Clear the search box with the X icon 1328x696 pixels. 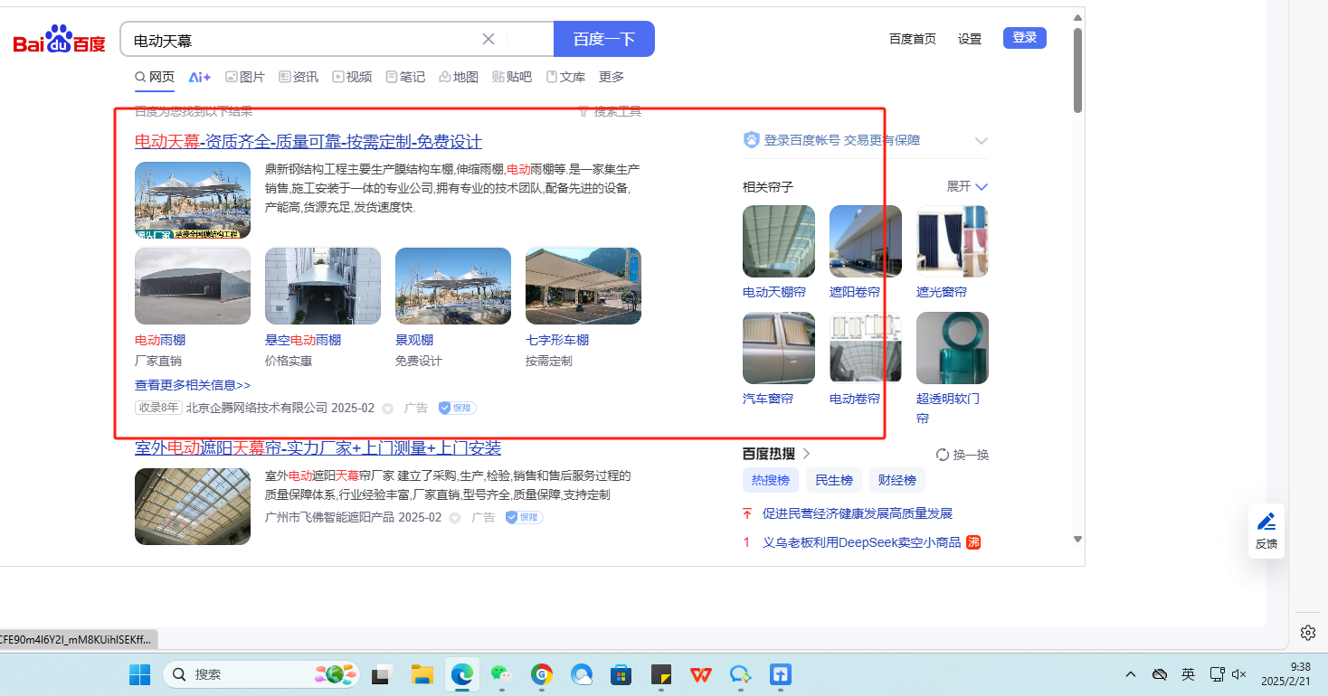489,39
